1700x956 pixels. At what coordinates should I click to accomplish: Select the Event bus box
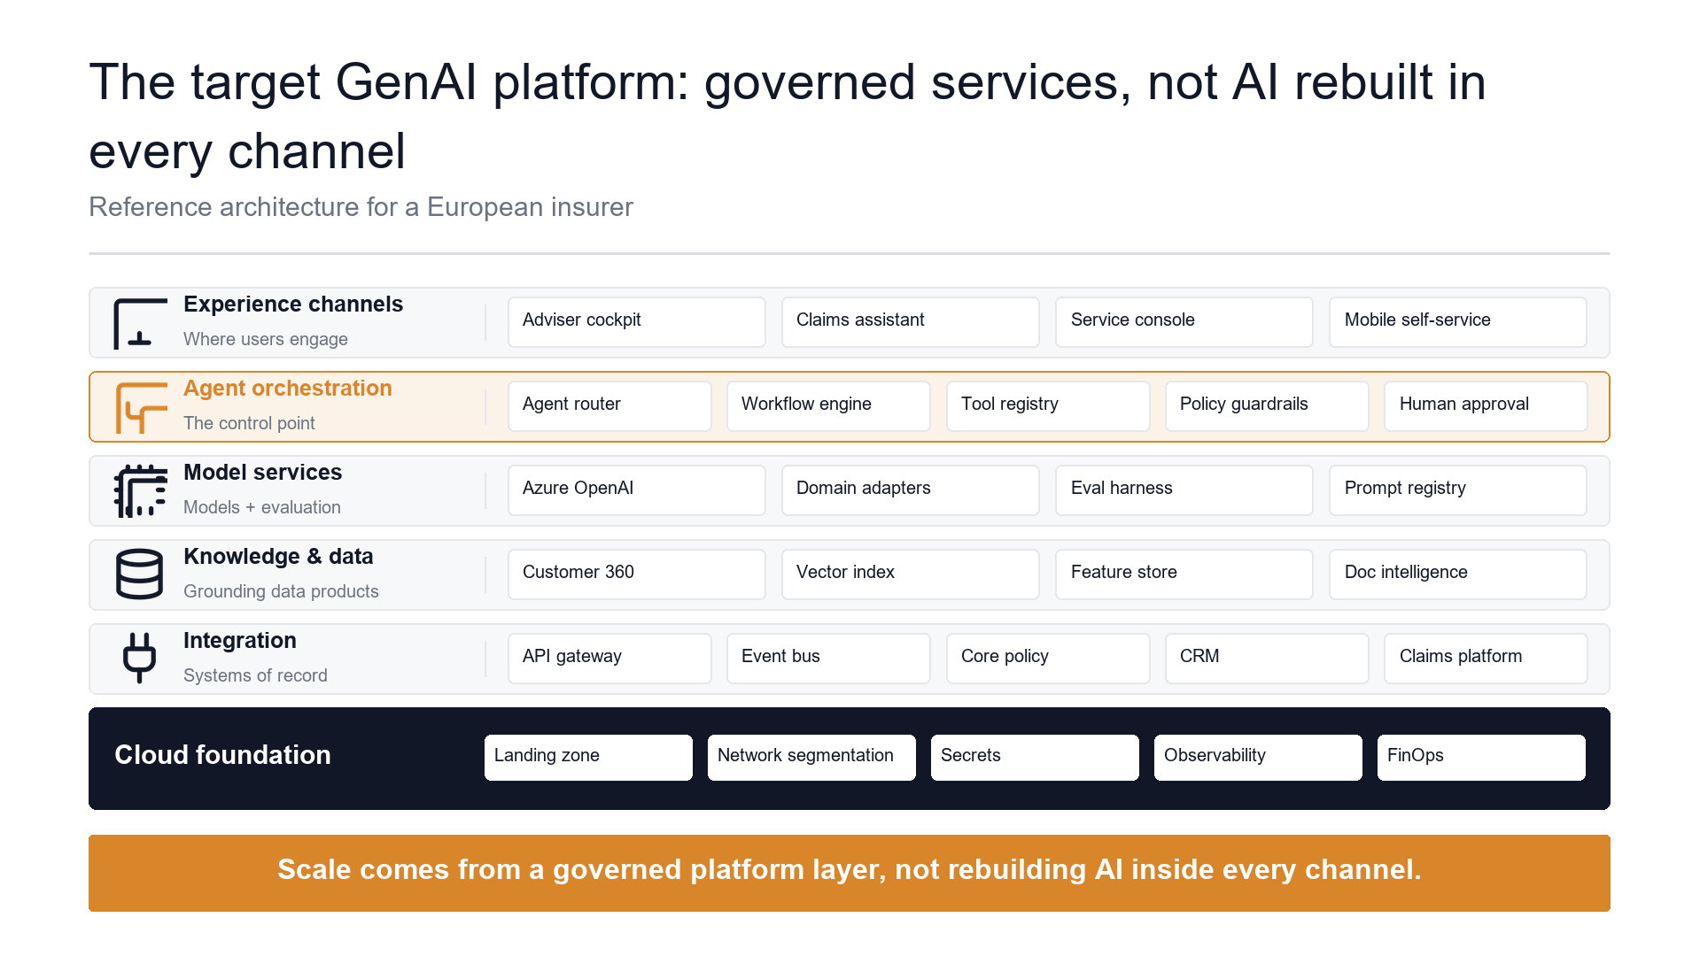828,659
